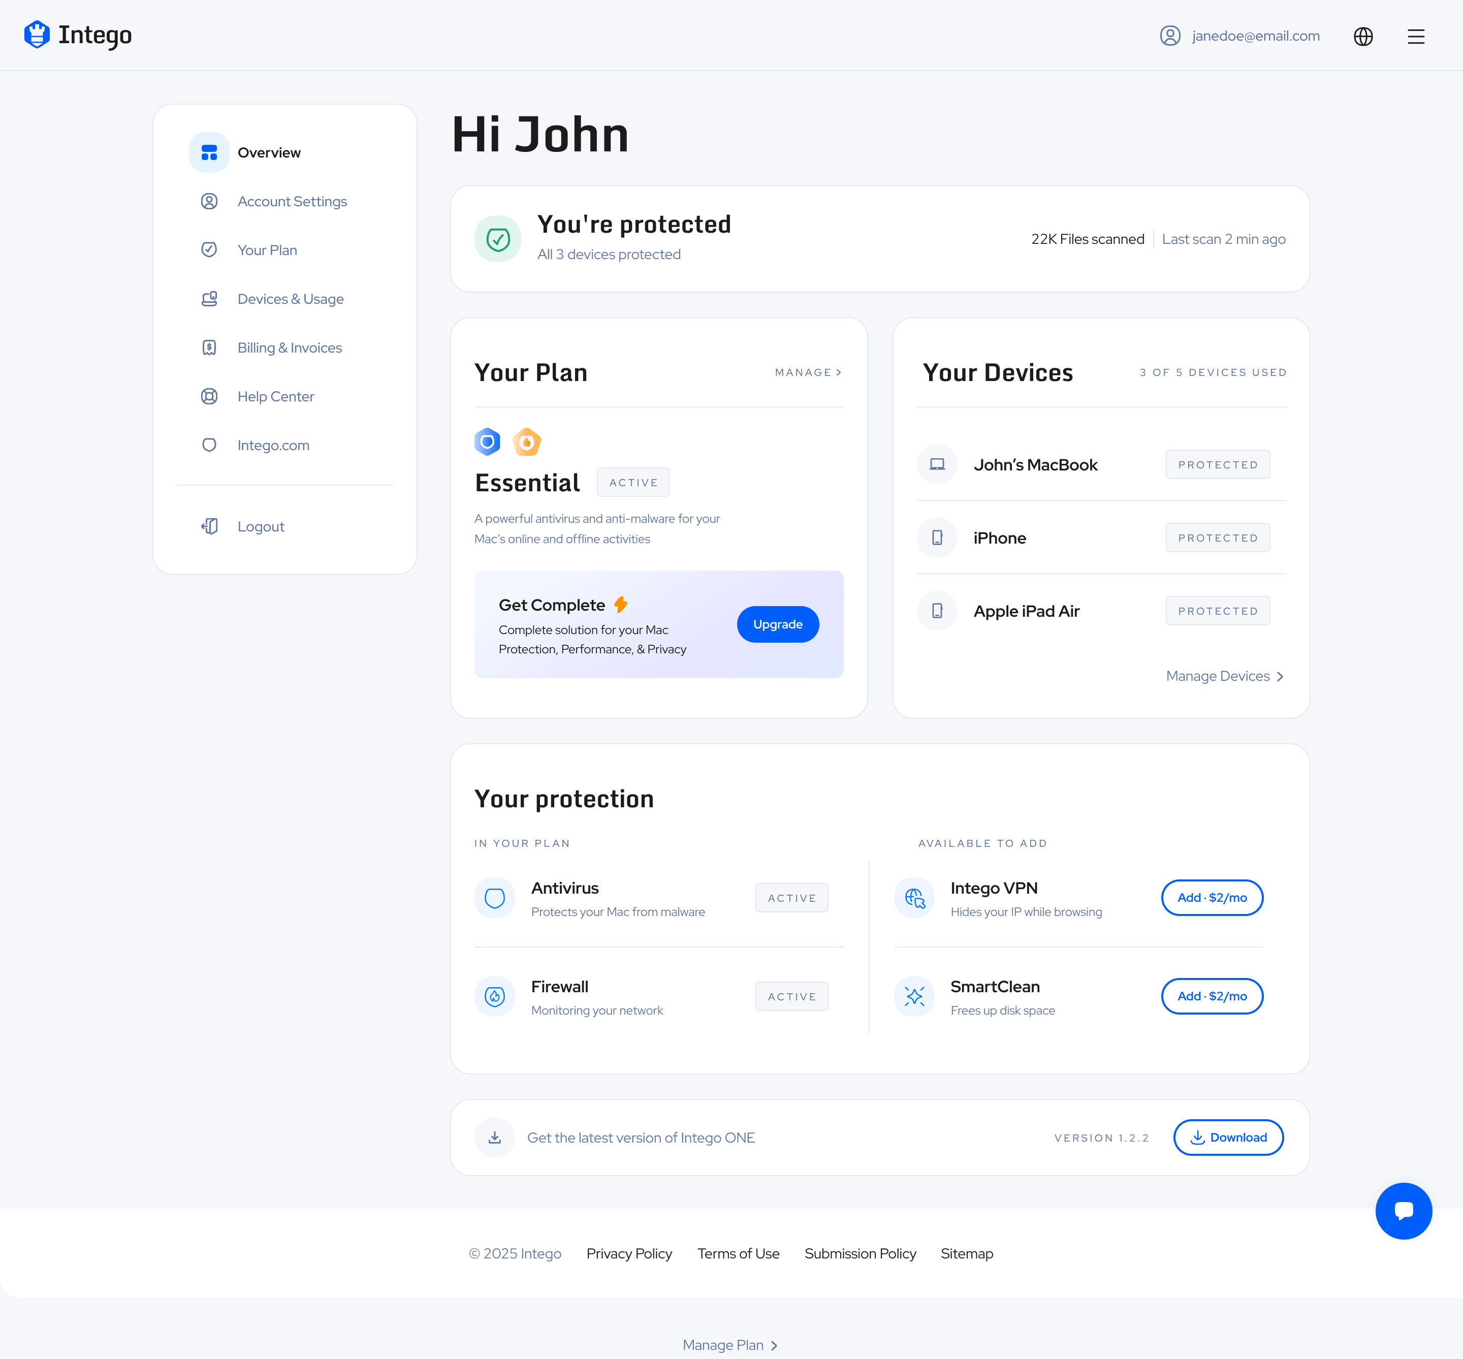
Task: Open Your Plan in sidebar
Action: (x=267, y=250)
